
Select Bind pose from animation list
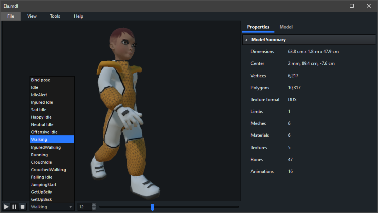(51, 80)
